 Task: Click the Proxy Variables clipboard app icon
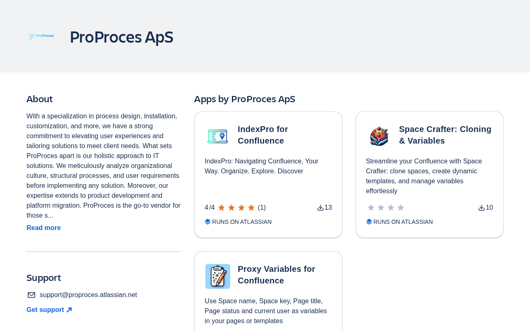217,276
